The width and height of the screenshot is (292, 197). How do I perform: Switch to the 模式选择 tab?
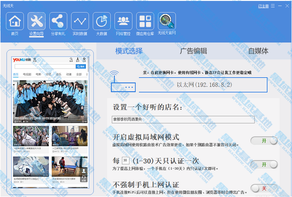(129, 51)
